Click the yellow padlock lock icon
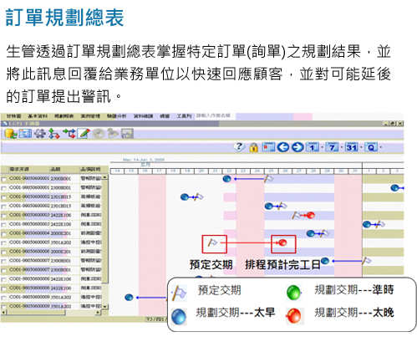 pyautogui.click(x=253, y=147)
